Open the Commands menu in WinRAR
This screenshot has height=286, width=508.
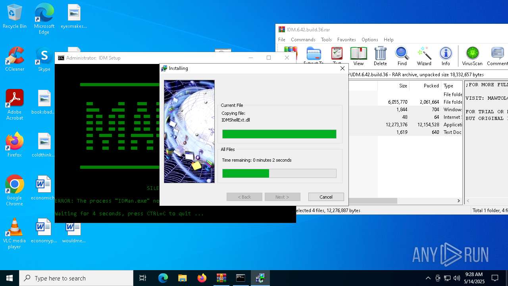tap(303, 40)
